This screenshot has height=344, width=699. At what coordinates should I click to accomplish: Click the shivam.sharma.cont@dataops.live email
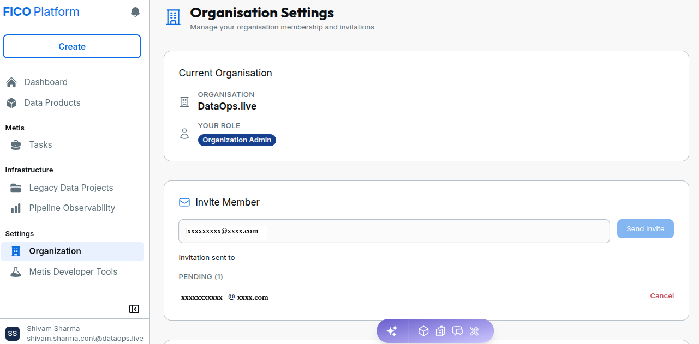click(85, 339)
